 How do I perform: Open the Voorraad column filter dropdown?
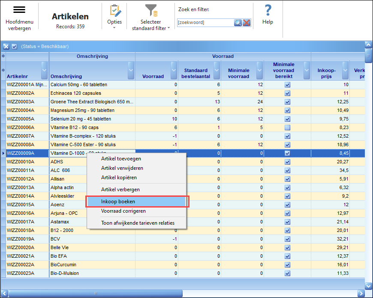tap(174, 70)
